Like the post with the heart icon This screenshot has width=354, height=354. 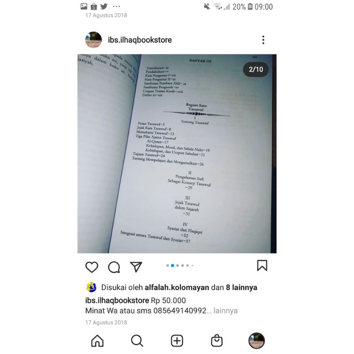92,267
